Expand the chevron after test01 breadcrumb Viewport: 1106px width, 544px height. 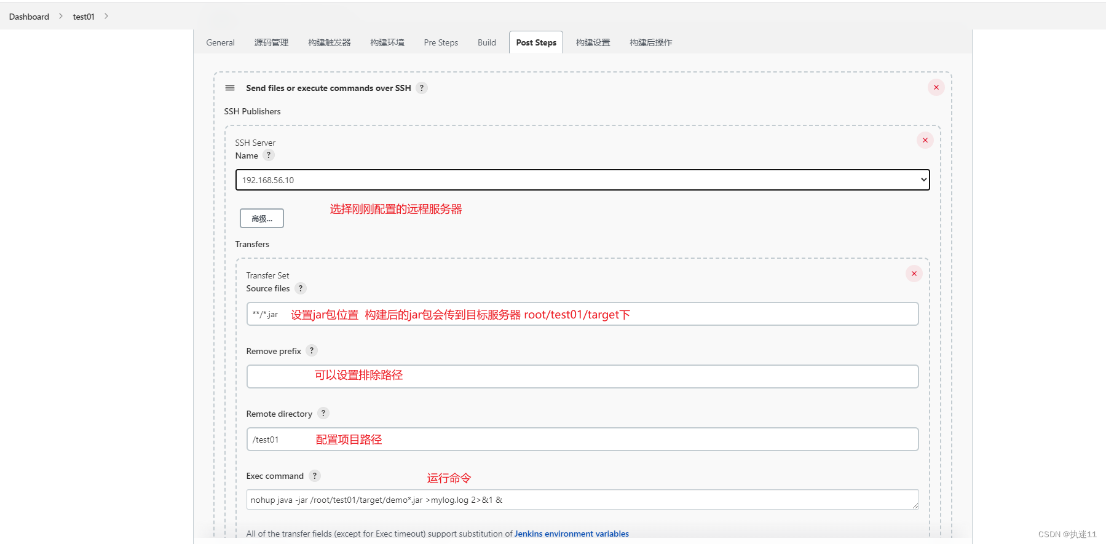pyautogui.click(x=106, y=16)
